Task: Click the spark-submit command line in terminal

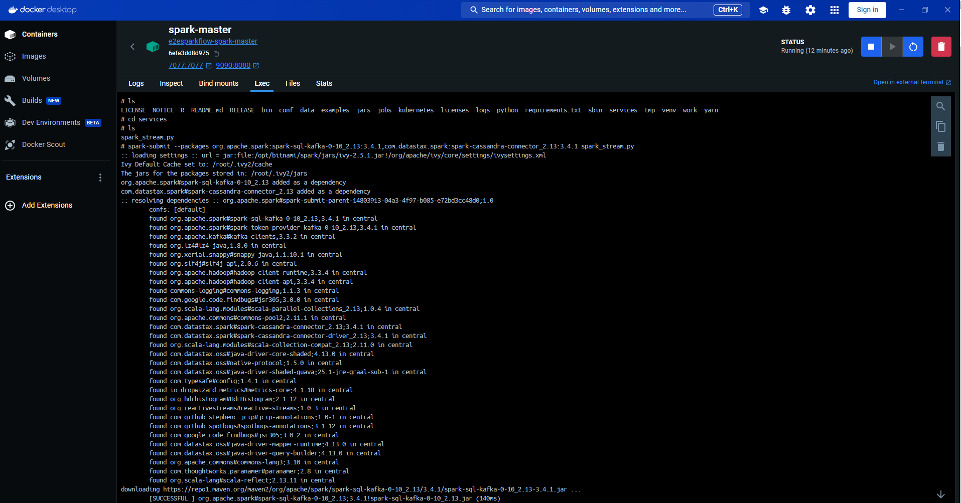Action: [x=377, y=146]
